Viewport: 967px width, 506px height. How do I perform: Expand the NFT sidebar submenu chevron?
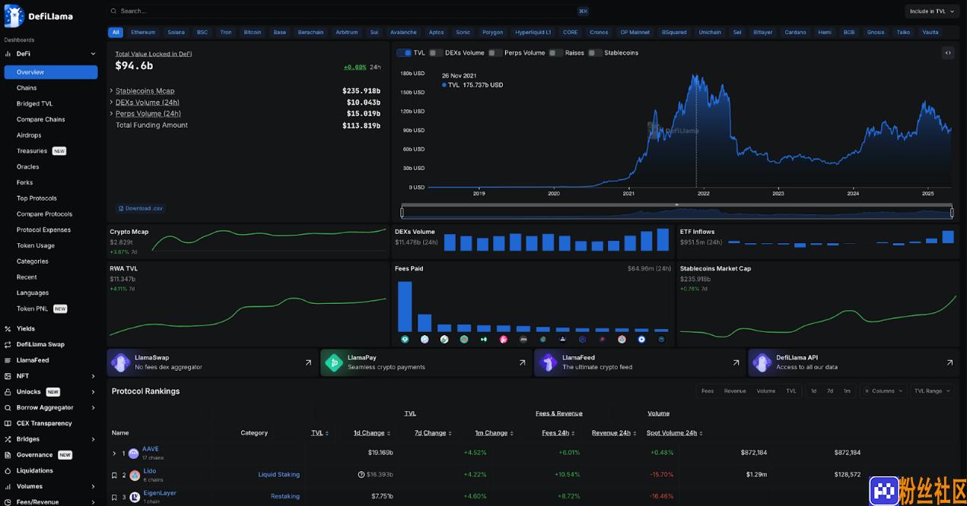(93, 376)
